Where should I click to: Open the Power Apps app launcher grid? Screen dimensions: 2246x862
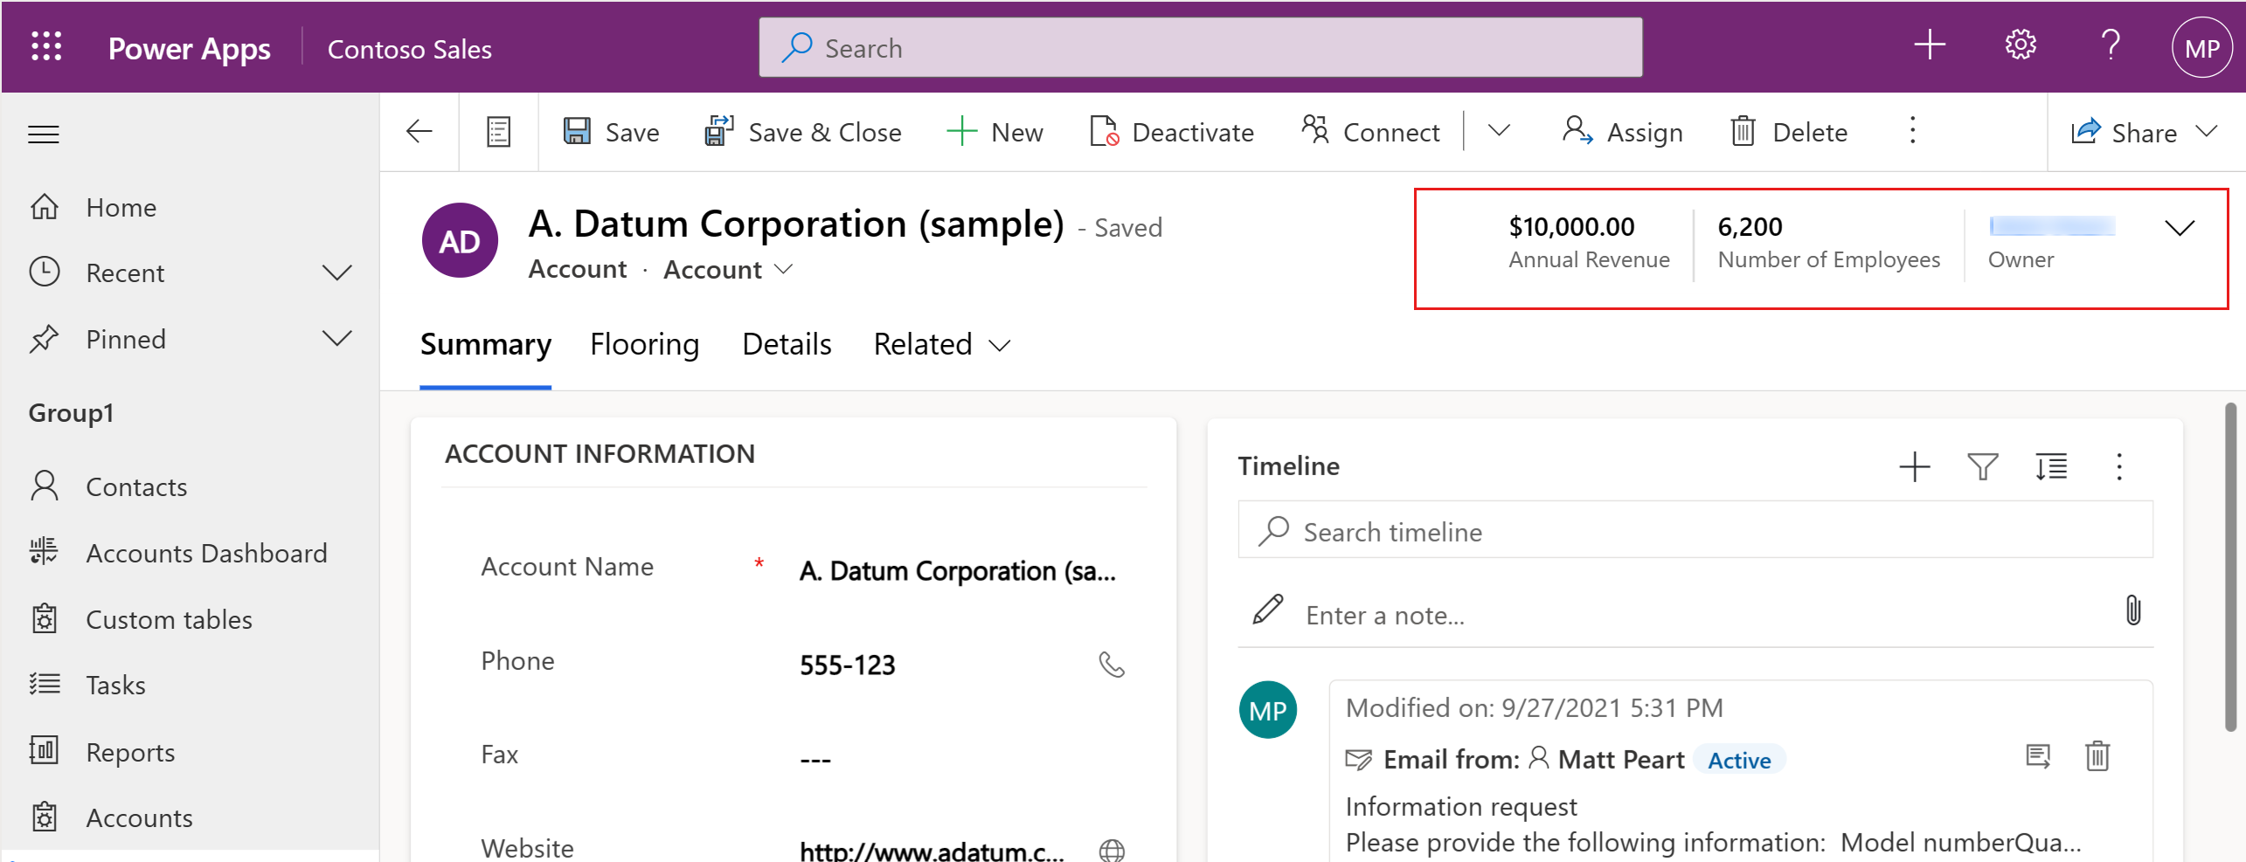click(x=46, y=46)
